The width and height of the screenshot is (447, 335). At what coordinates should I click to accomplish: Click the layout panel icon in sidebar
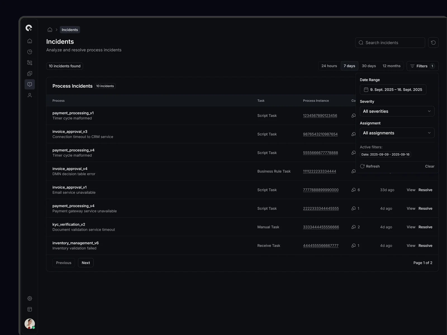click(30, 309)
